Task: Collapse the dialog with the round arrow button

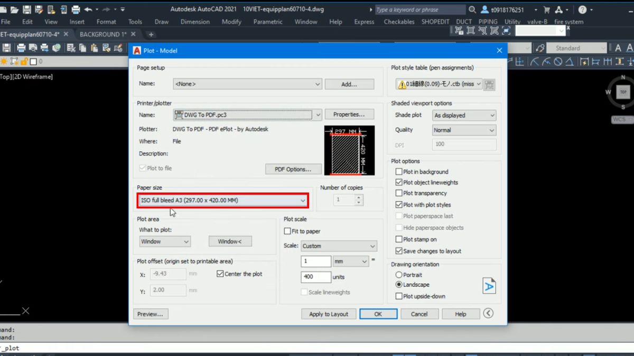Action: click(x=488, y=313)
